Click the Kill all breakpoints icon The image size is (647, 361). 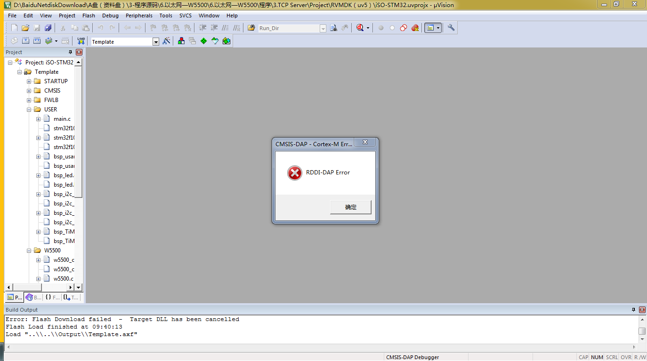click(x=415, y=28)
